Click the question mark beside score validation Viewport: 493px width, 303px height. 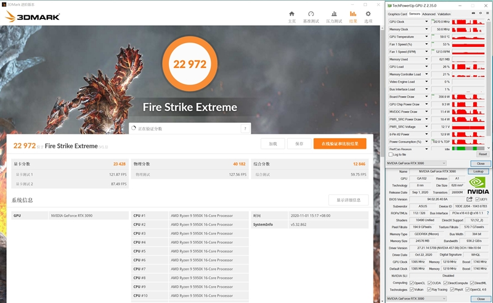pos(245,128)
